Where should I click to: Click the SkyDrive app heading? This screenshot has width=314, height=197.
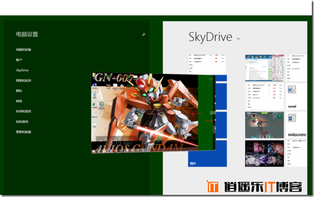pos(210,37)
